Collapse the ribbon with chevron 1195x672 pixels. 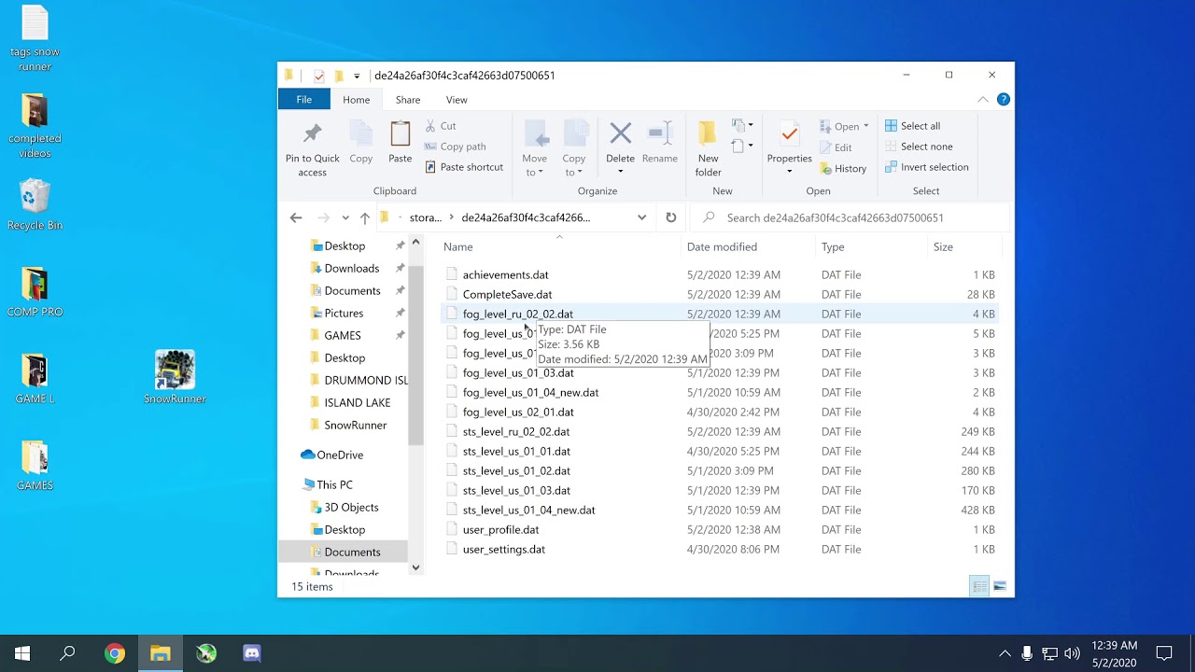coord(982,99)
